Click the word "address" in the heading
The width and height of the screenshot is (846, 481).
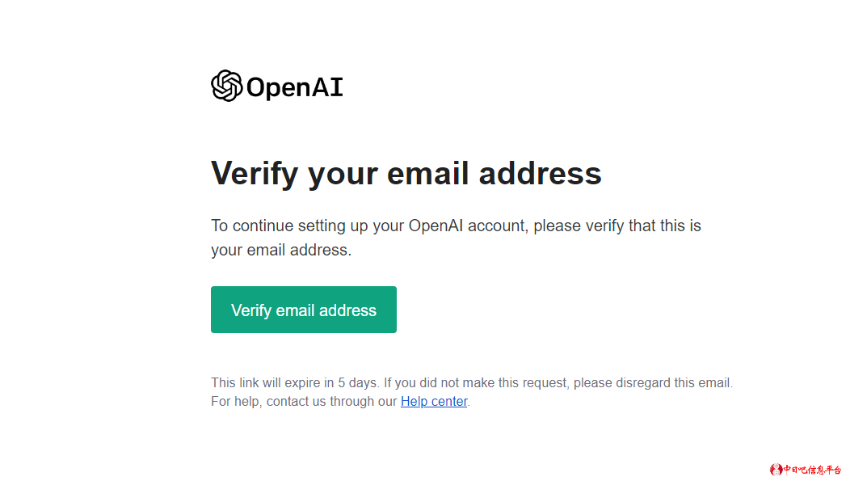click(540, 173)
